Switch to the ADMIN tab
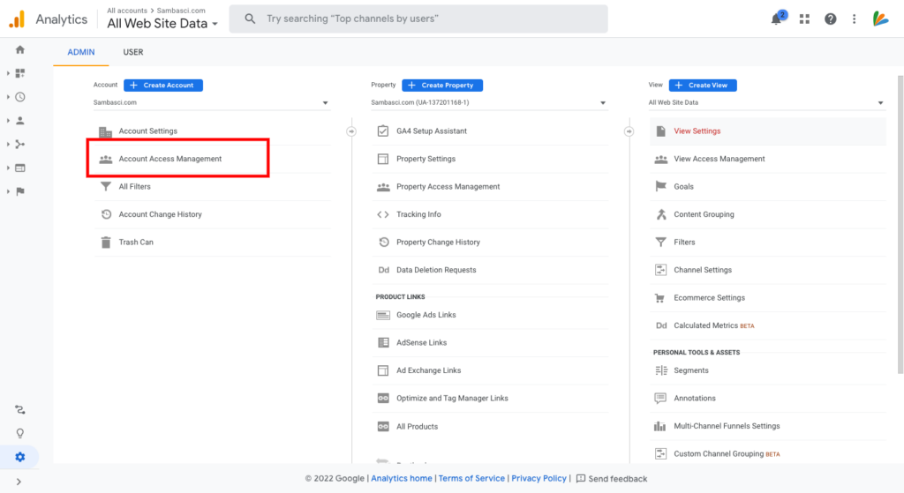Image resolution: width=904 pixels, height=493 pixels. coord(80,52)
